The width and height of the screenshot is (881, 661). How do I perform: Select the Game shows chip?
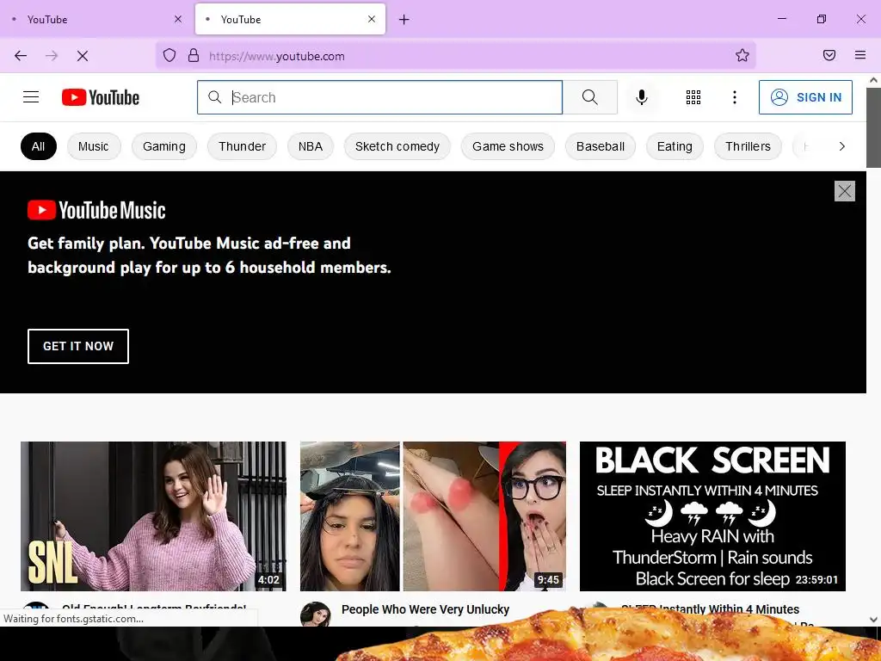click(508, 146)
